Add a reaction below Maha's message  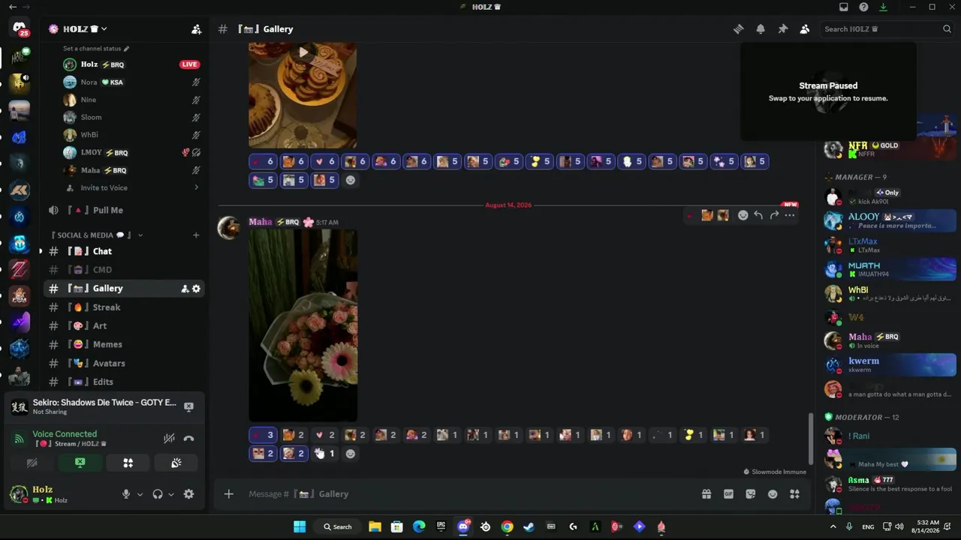pyautogui.click(x=350, y=453)
